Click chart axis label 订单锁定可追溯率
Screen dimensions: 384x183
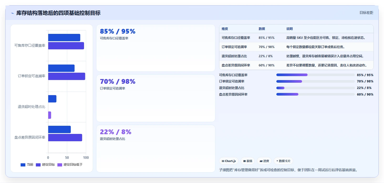pos(32,76)
